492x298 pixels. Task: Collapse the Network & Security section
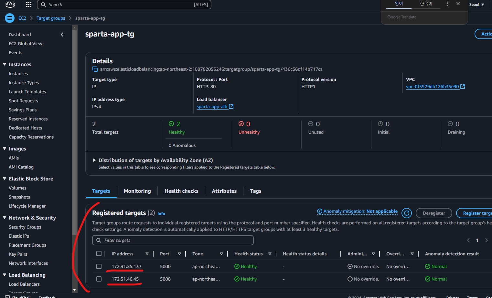[x=5, y=218]
